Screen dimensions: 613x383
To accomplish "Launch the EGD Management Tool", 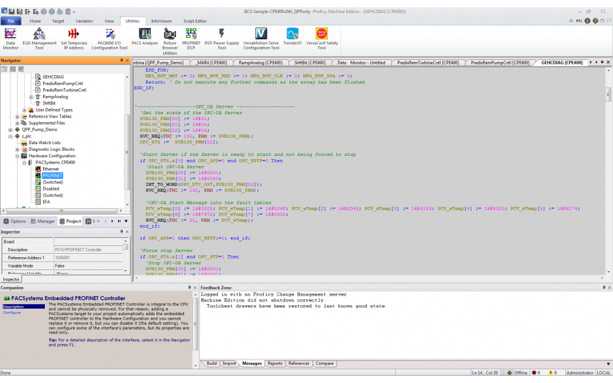I will click(39, 38).
